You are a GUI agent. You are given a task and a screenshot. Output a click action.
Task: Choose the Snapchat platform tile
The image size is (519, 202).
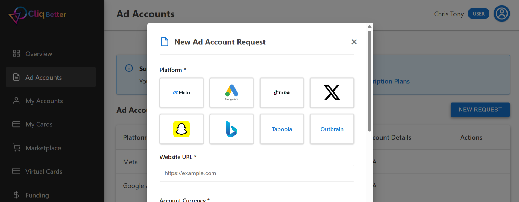pyautogui.click(x=181, y=129)
